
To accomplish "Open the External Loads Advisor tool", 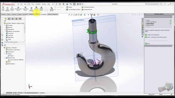I will [x=18, y=8].
